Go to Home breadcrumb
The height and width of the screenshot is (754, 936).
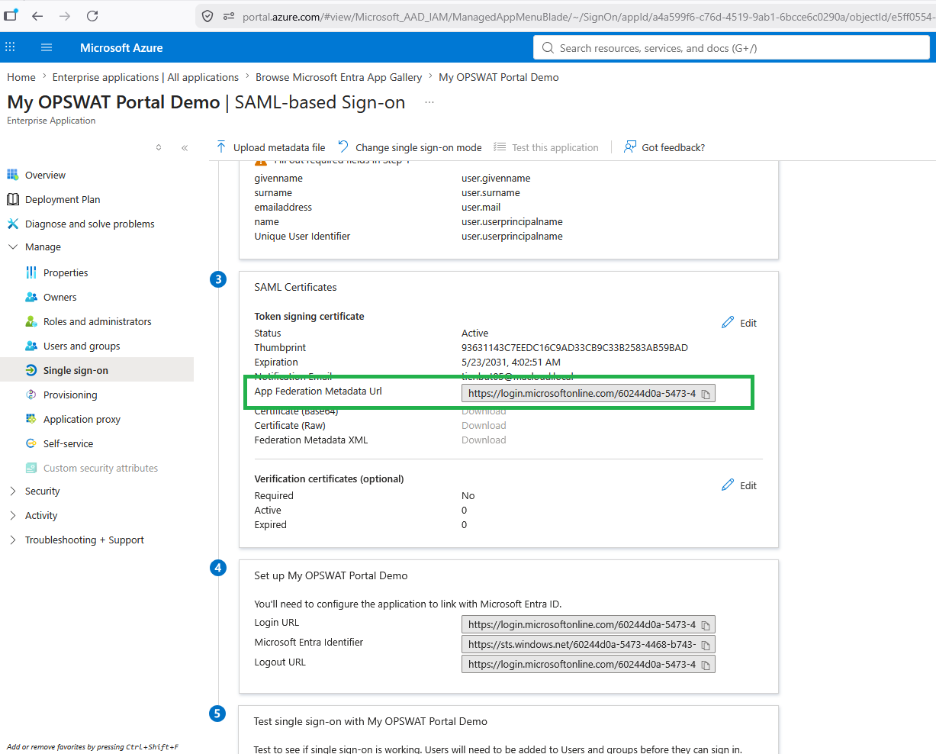pos(21,77)
